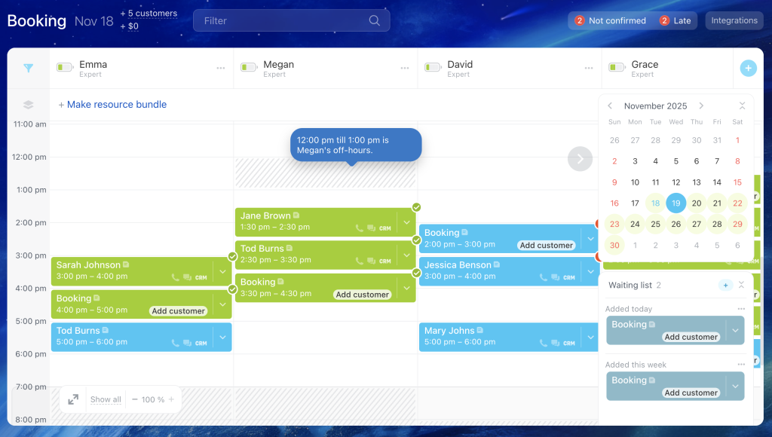Screen dimensions: 772x437
Task: Click the fullscreen expand icon near zoom controls
Action: coord(72,399)
